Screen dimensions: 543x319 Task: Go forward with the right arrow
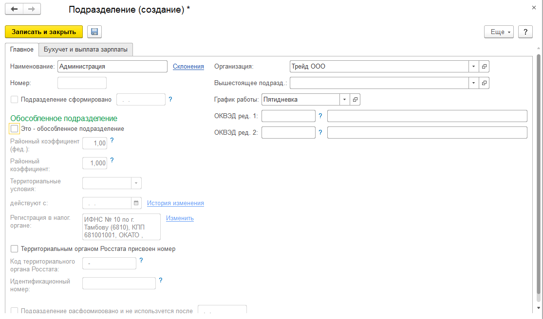[32, 9]
